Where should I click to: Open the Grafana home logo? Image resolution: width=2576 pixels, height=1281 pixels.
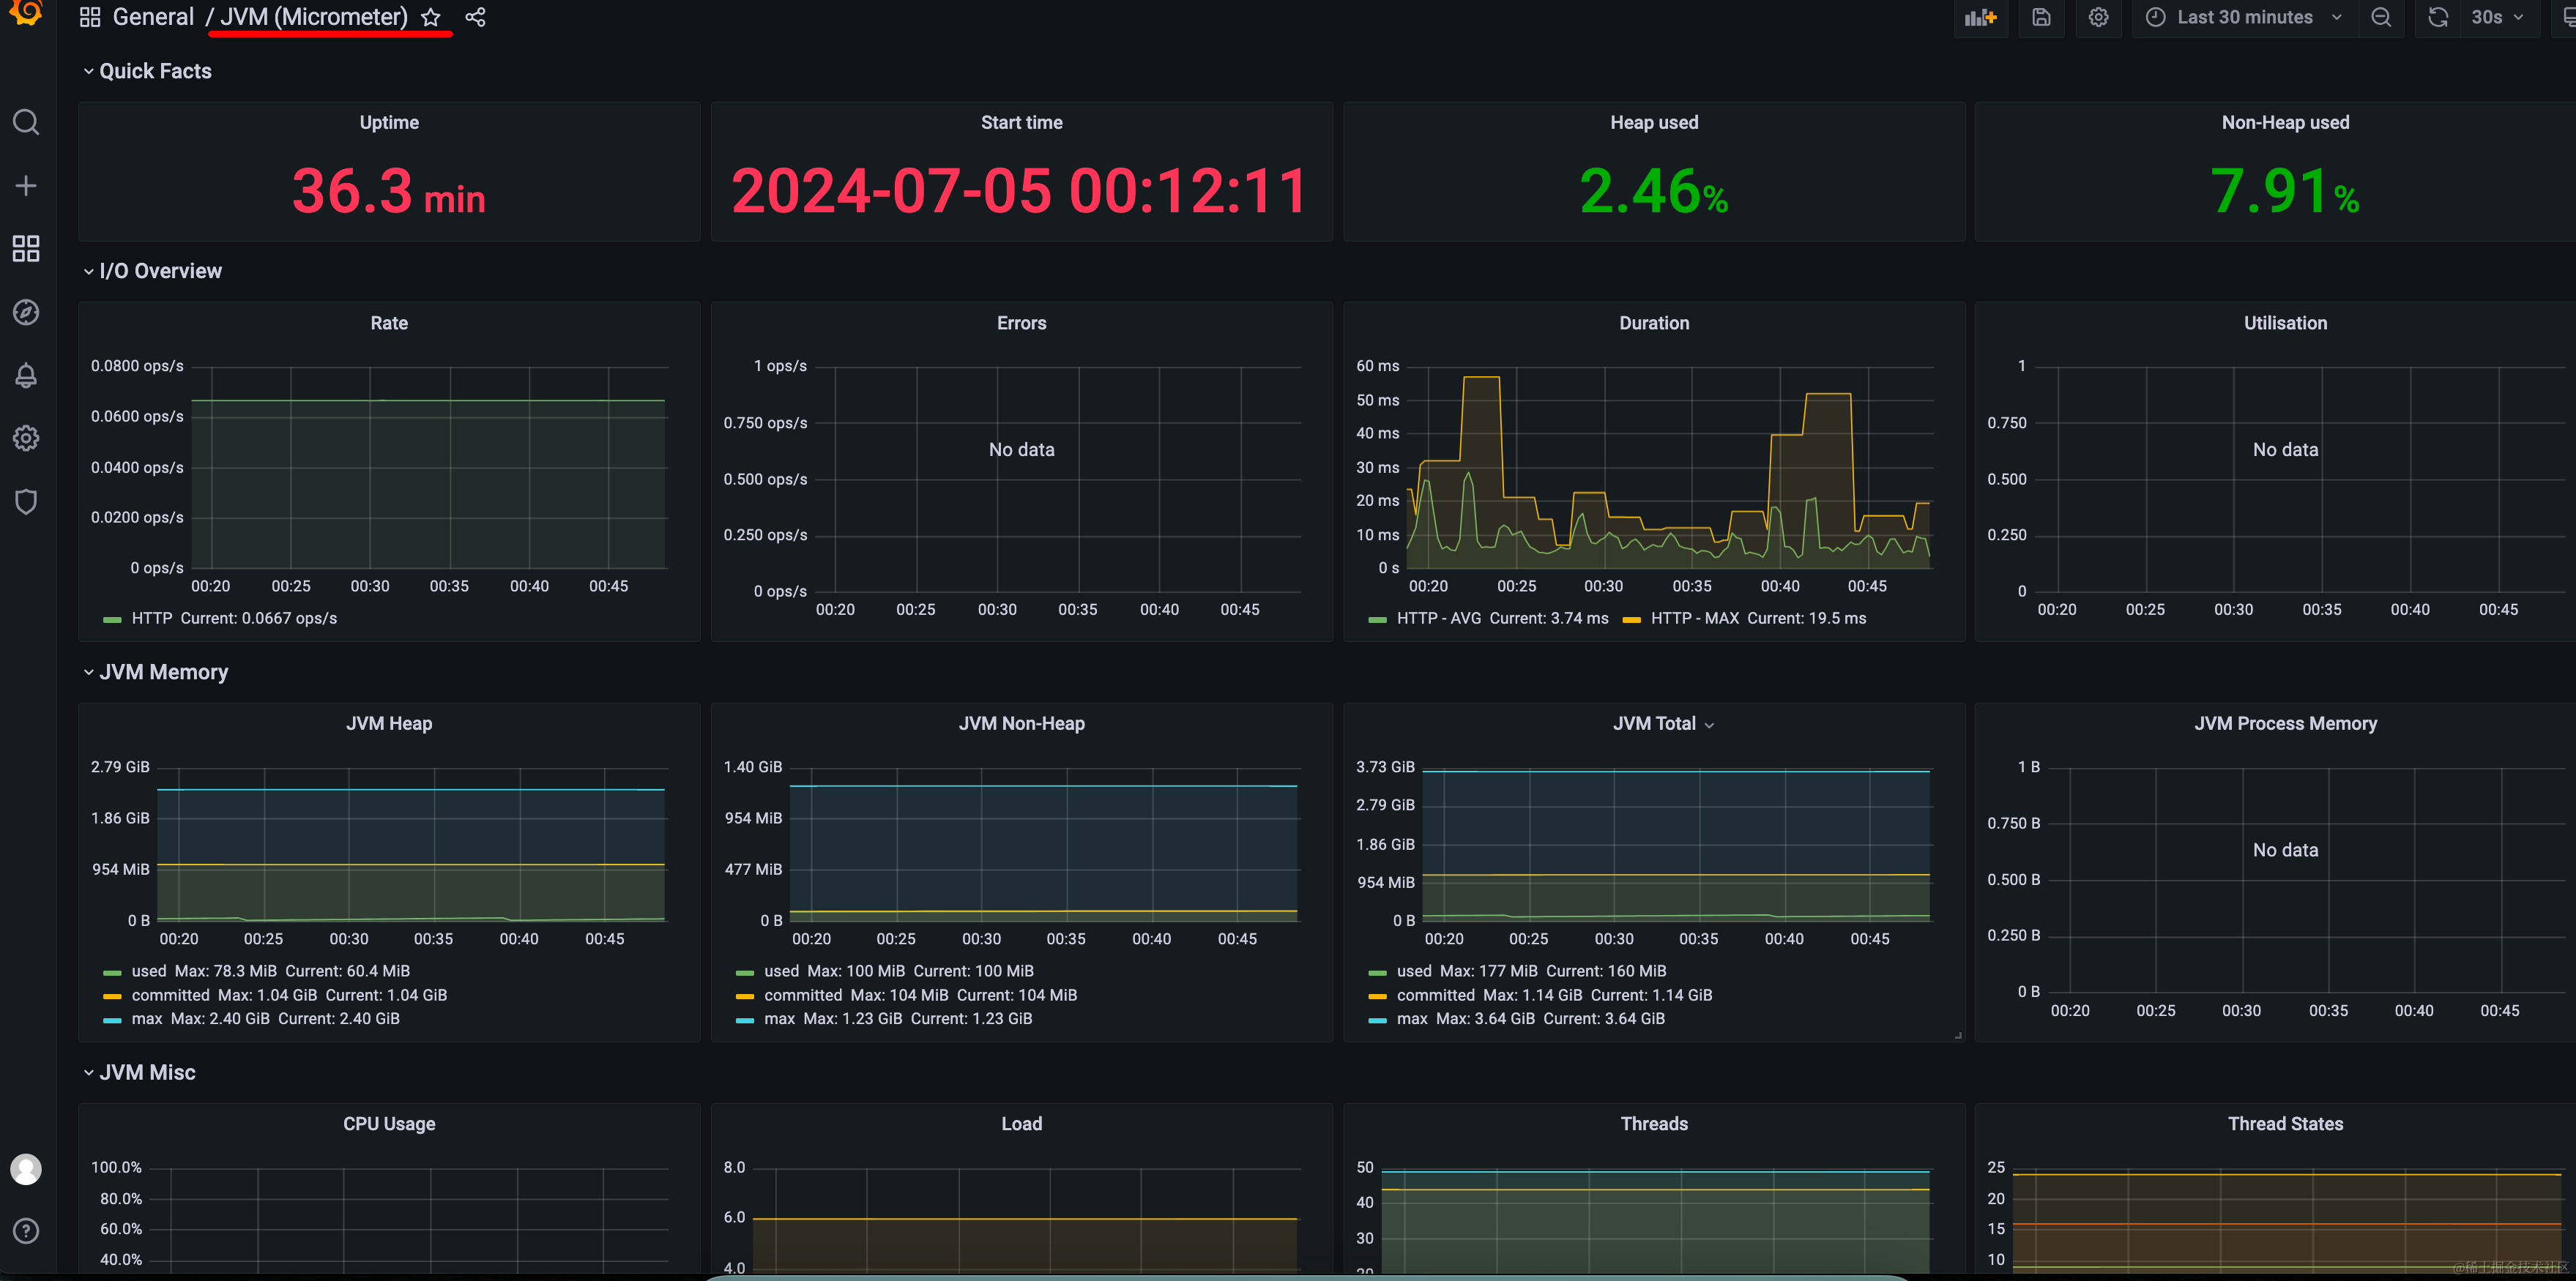pos(26,12)
